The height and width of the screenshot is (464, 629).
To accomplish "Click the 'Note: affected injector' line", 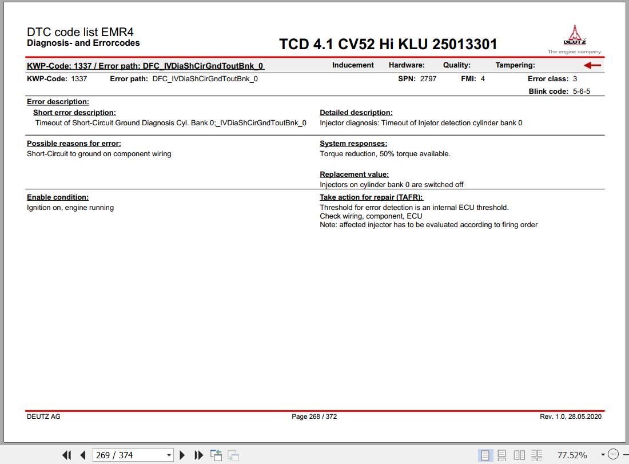I will click(x=428, y=225).
